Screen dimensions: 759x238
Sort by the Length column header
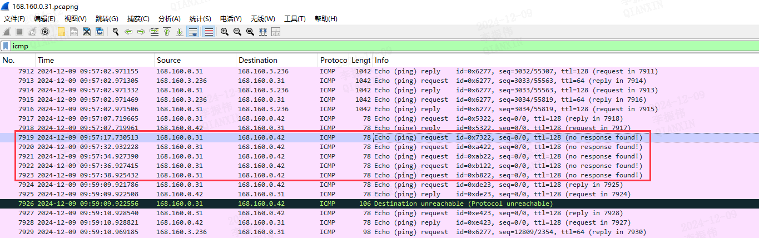[361, 60]
